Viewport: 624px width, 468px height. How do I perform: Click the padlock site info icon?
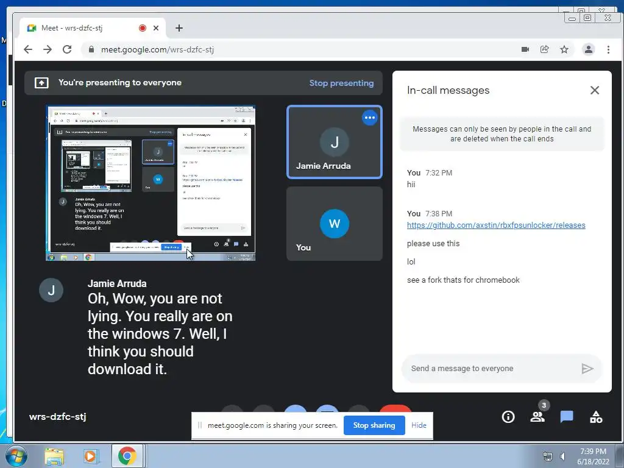(x=91, y=49)
